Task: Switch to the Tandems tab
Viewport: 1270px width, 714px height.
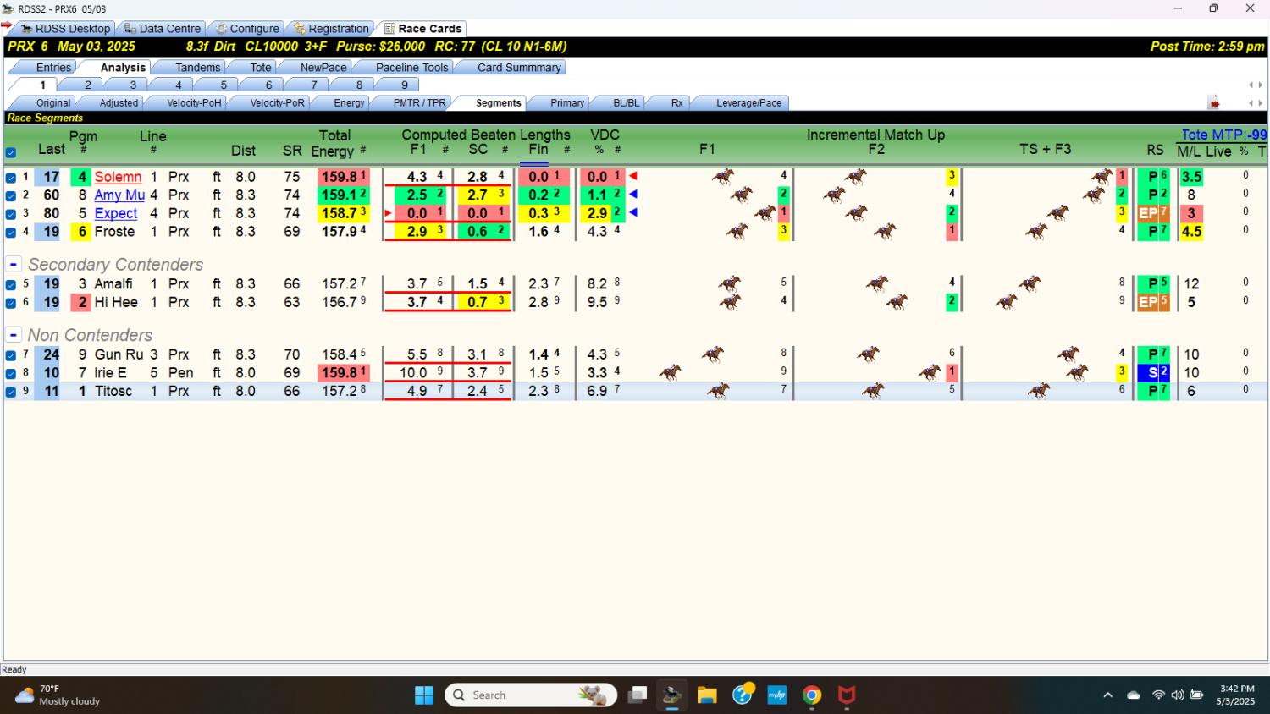Action: click(198, 68)
